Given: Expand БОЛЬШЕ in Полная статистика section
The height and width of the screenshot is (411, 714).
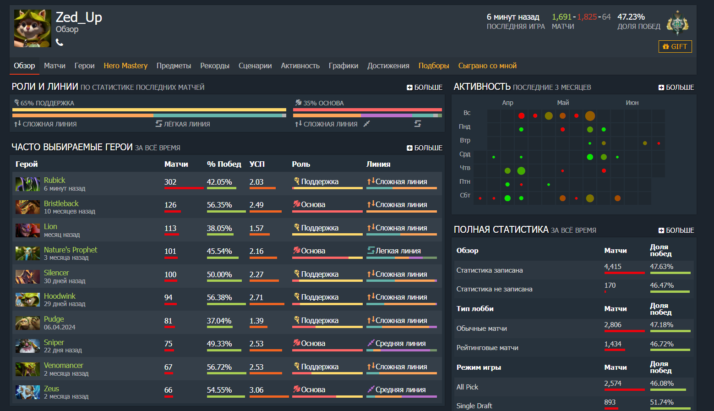Looking at the screenshot, I should [676, 230].
